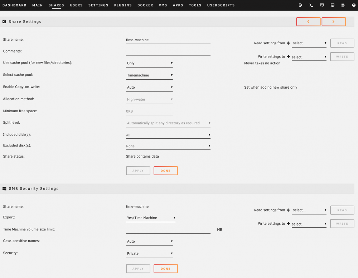Screen dimensions: 358x278
Task: Click the Write button in SMB section
Action: click(342, 224)
